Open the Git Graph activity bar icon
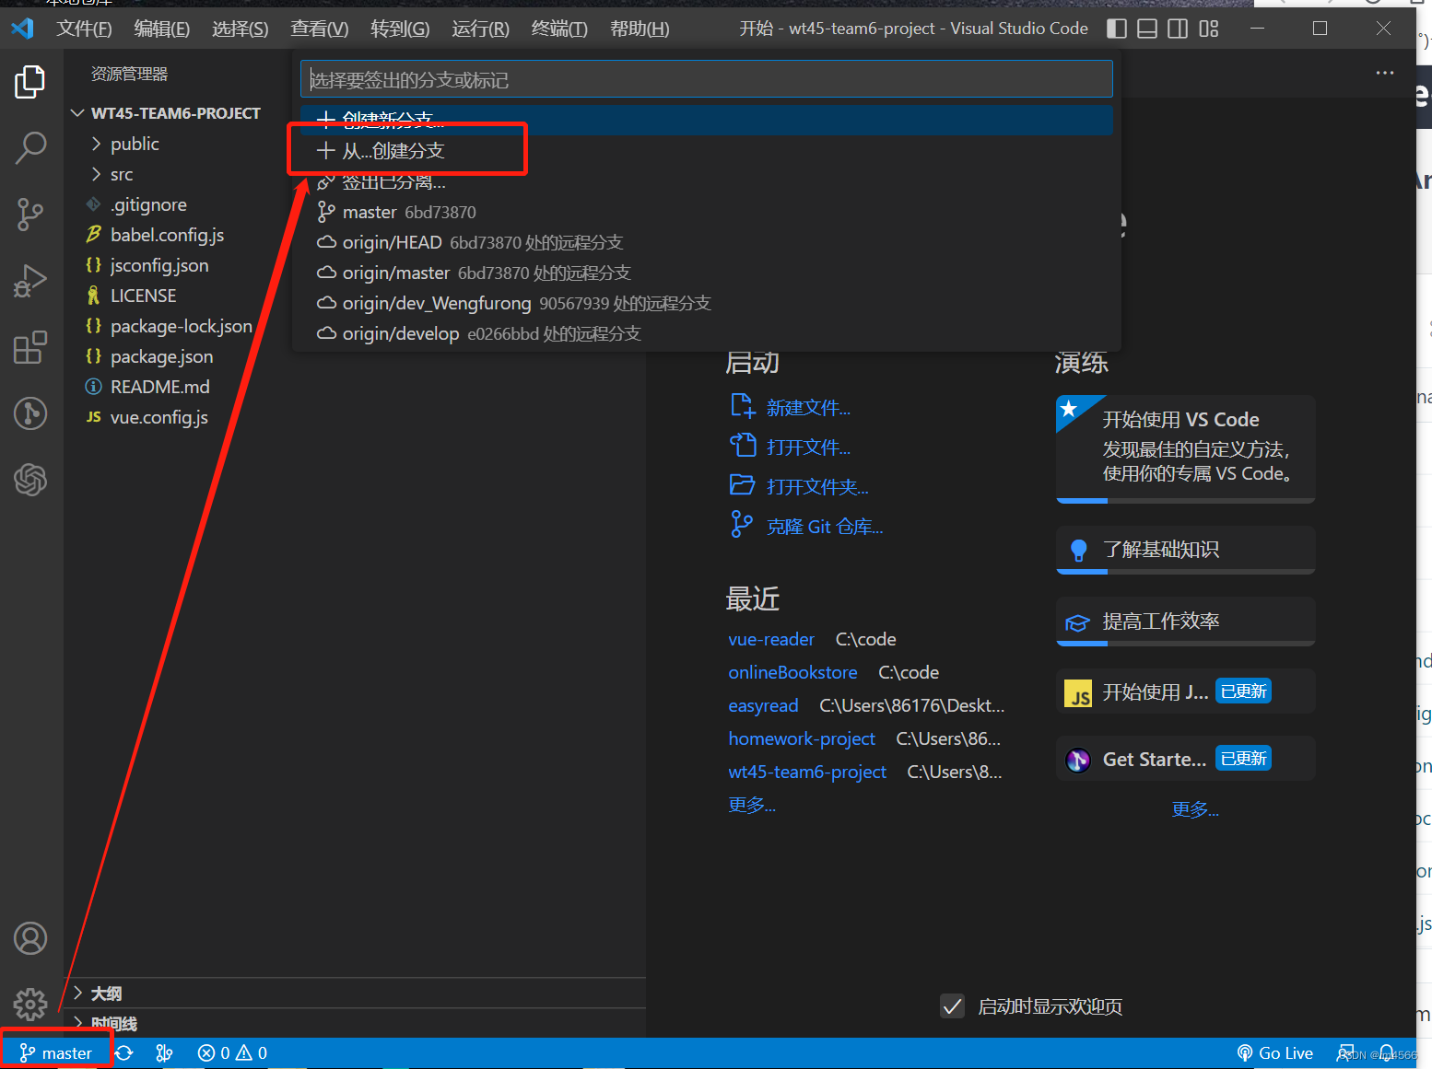1432x1069 pixels. [x=30, y=412]
